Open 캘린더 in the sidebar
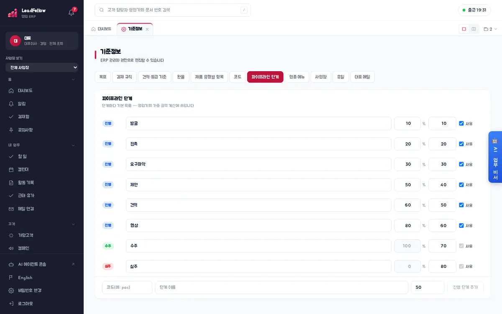502x314 pixels. 42,169
